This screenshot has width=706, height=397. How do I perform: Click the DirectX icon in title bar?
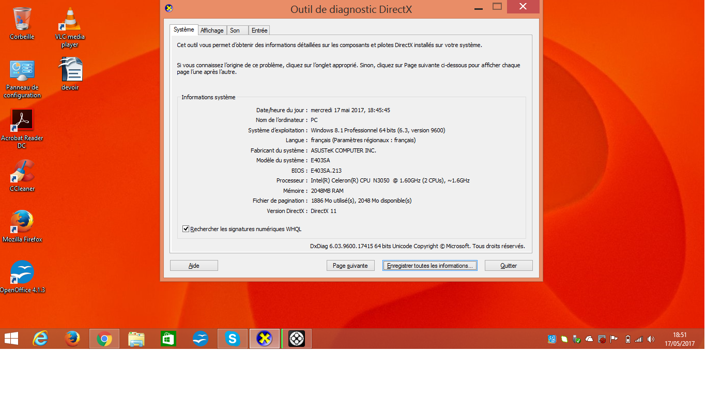click(x=168, y=8)
